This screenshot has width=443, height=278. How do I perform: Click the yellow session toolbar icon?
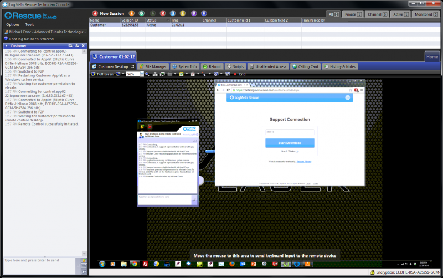click(183, 13)
